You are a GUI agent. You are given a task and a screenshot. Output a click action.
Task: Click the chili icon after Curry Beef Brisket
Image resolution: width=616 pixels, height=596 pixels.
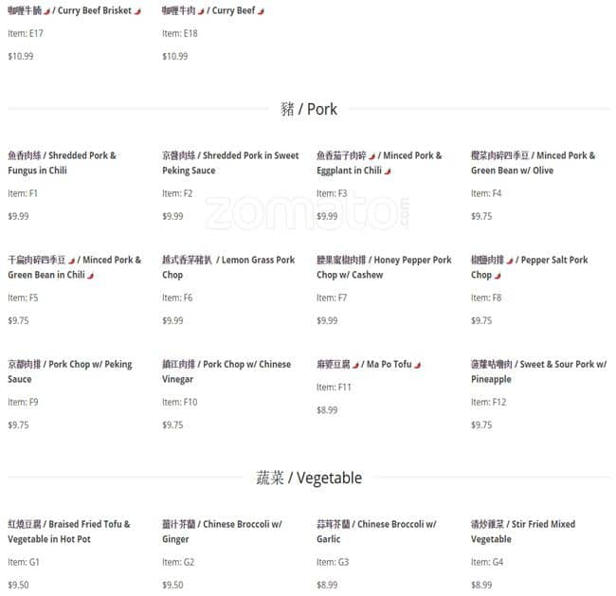click(137, 11)
